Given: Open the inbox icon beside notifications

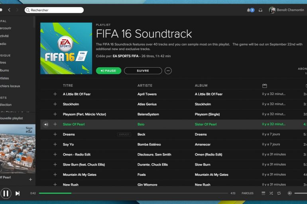Looking at the screenshot, I should click(x=260, y=10).
